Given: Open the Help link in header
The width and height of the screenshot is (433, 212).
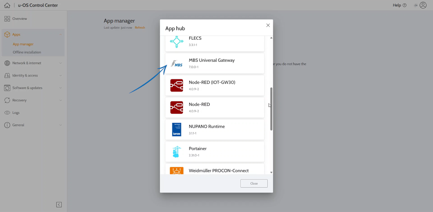Looking at the screenshot, I should coord(399,5).
